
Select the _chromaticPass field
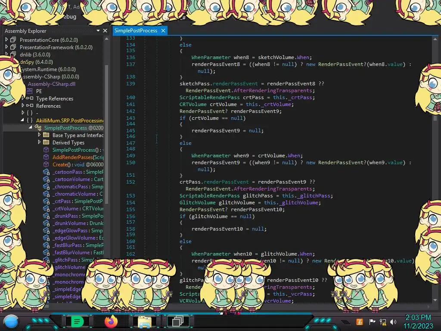pyautogui.click(x=78, y=186)
